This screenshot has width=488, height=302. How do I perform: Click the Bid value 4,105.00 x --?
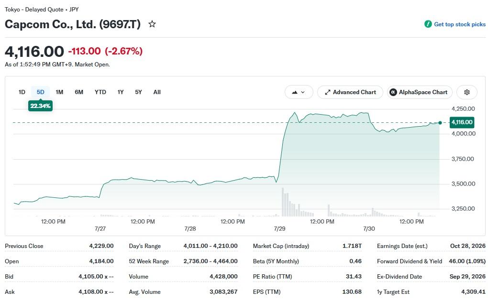coord(96,276)
